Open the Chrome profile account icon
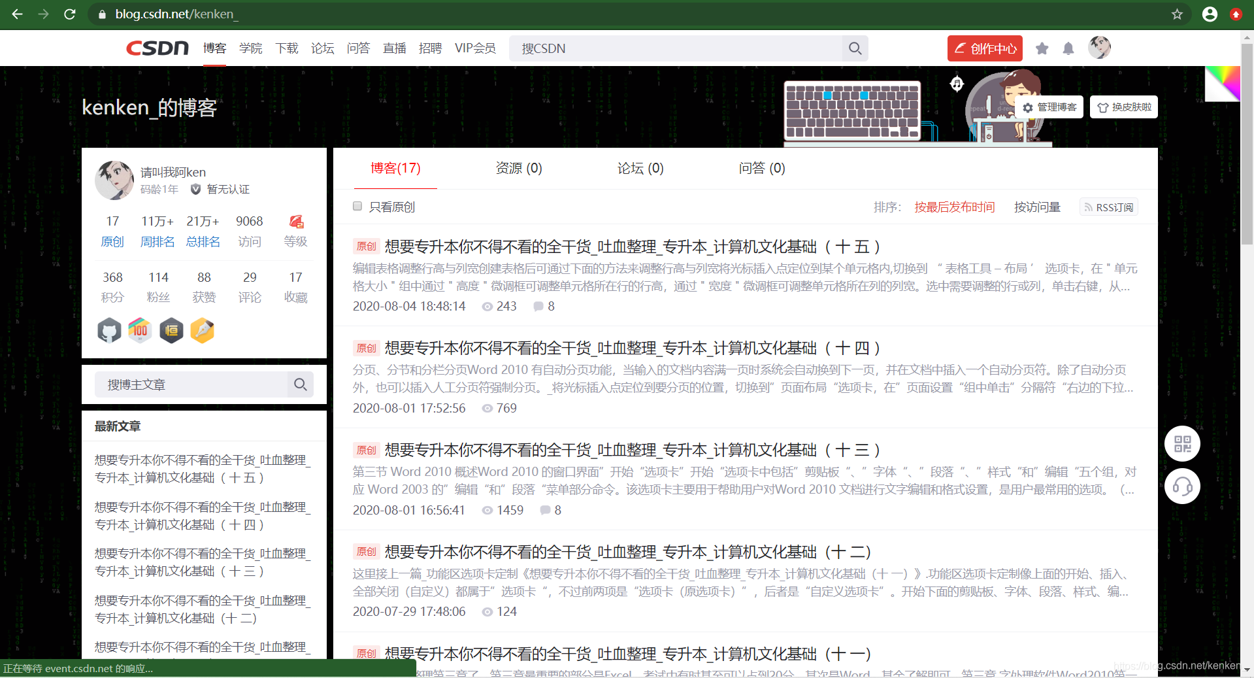This screenshot has height=678, width=1254. click(1210, 14)
